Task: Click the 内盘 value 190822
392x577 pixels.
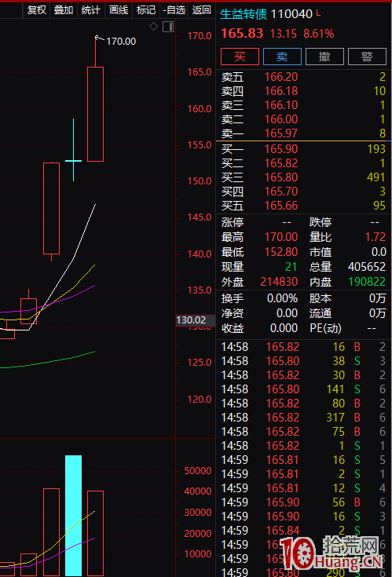Action: pos(367,282)
